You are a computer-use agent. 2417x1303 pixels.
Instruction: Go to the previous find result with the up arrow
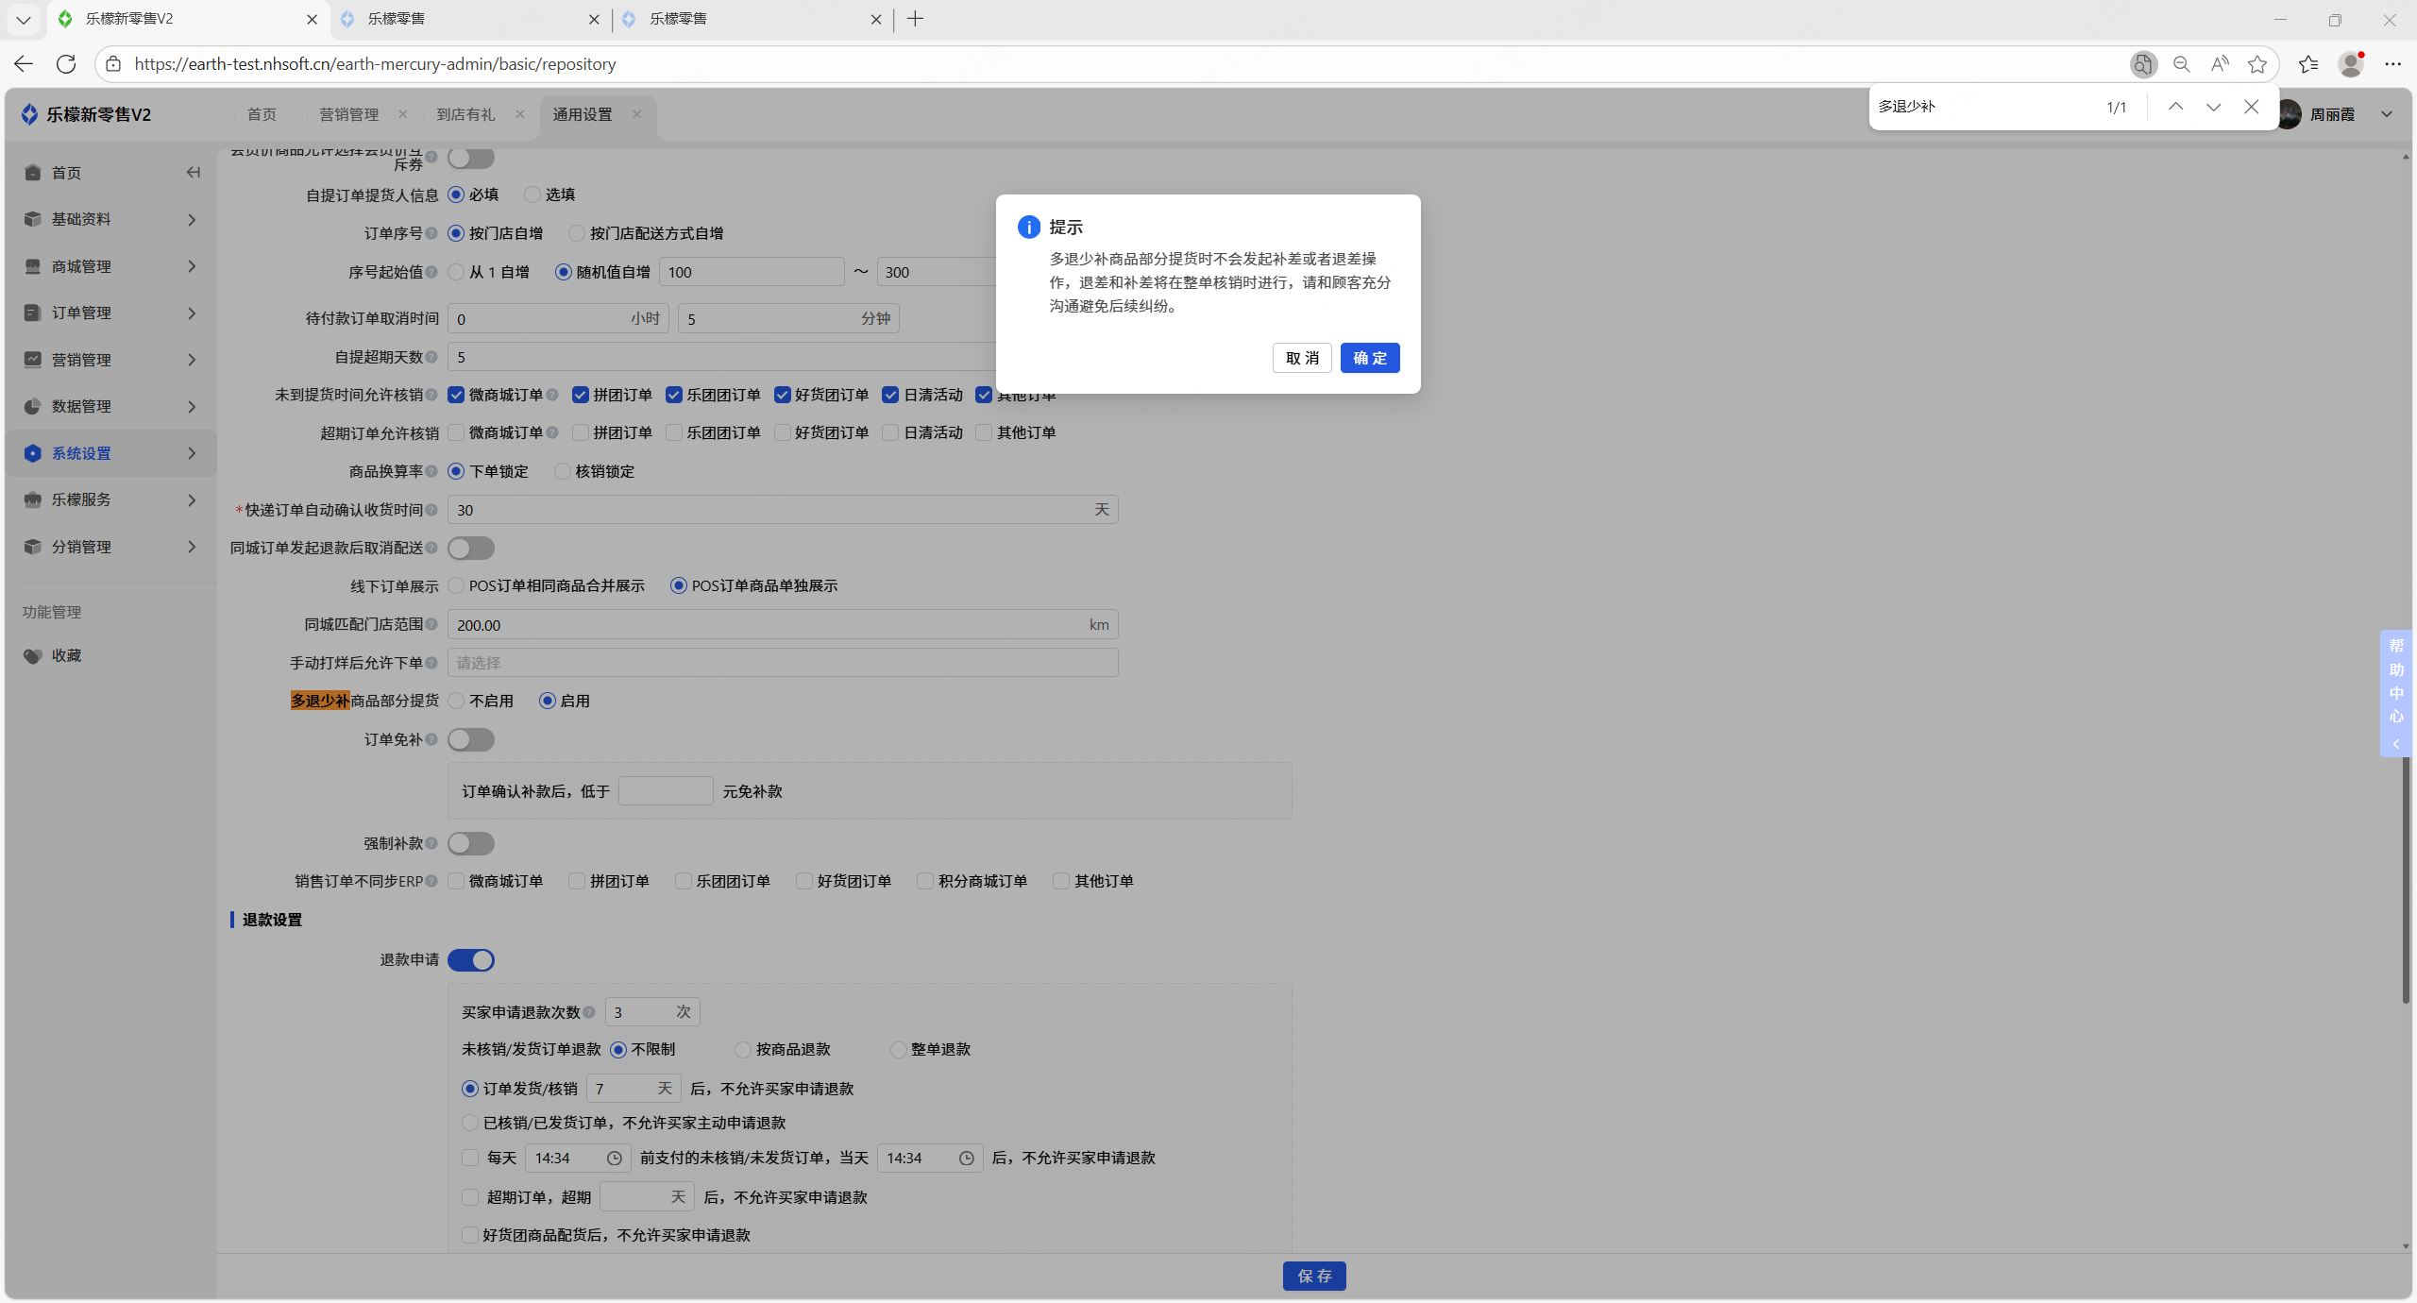[x=2175, y=107]
